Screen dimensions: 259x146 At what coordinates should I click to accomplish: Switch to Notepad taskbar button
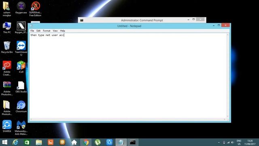coord(121,142)
